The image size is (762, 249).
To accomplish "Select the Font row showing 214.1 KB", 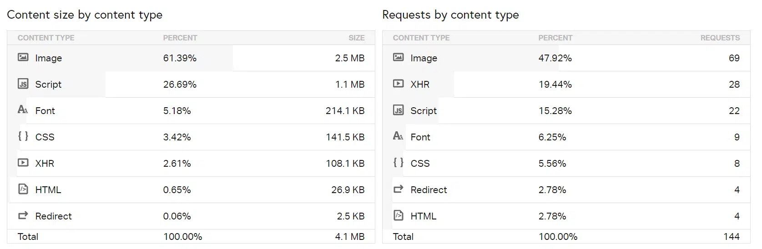I will [x=191, y=111].
